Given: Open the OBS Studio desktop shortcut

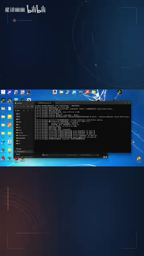Looking at the screenshot, I should pyautogui.click(x=29, y=92).
